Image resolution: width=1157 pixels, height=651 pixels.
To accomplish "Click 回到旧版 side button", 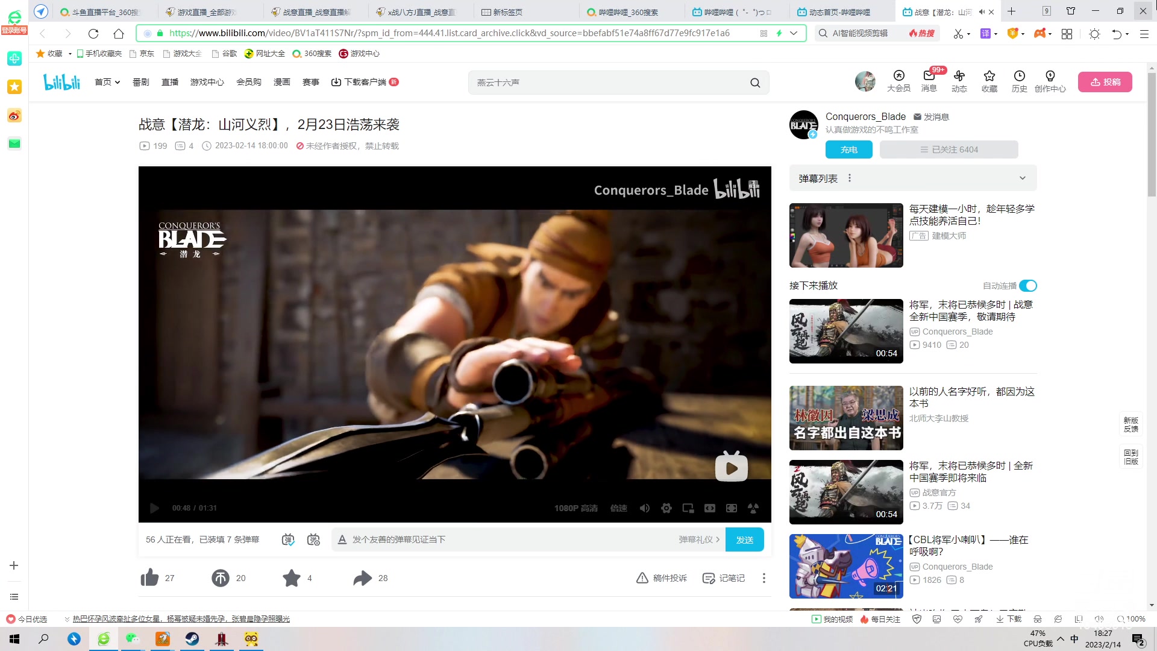I will [x=1131, y=457].
